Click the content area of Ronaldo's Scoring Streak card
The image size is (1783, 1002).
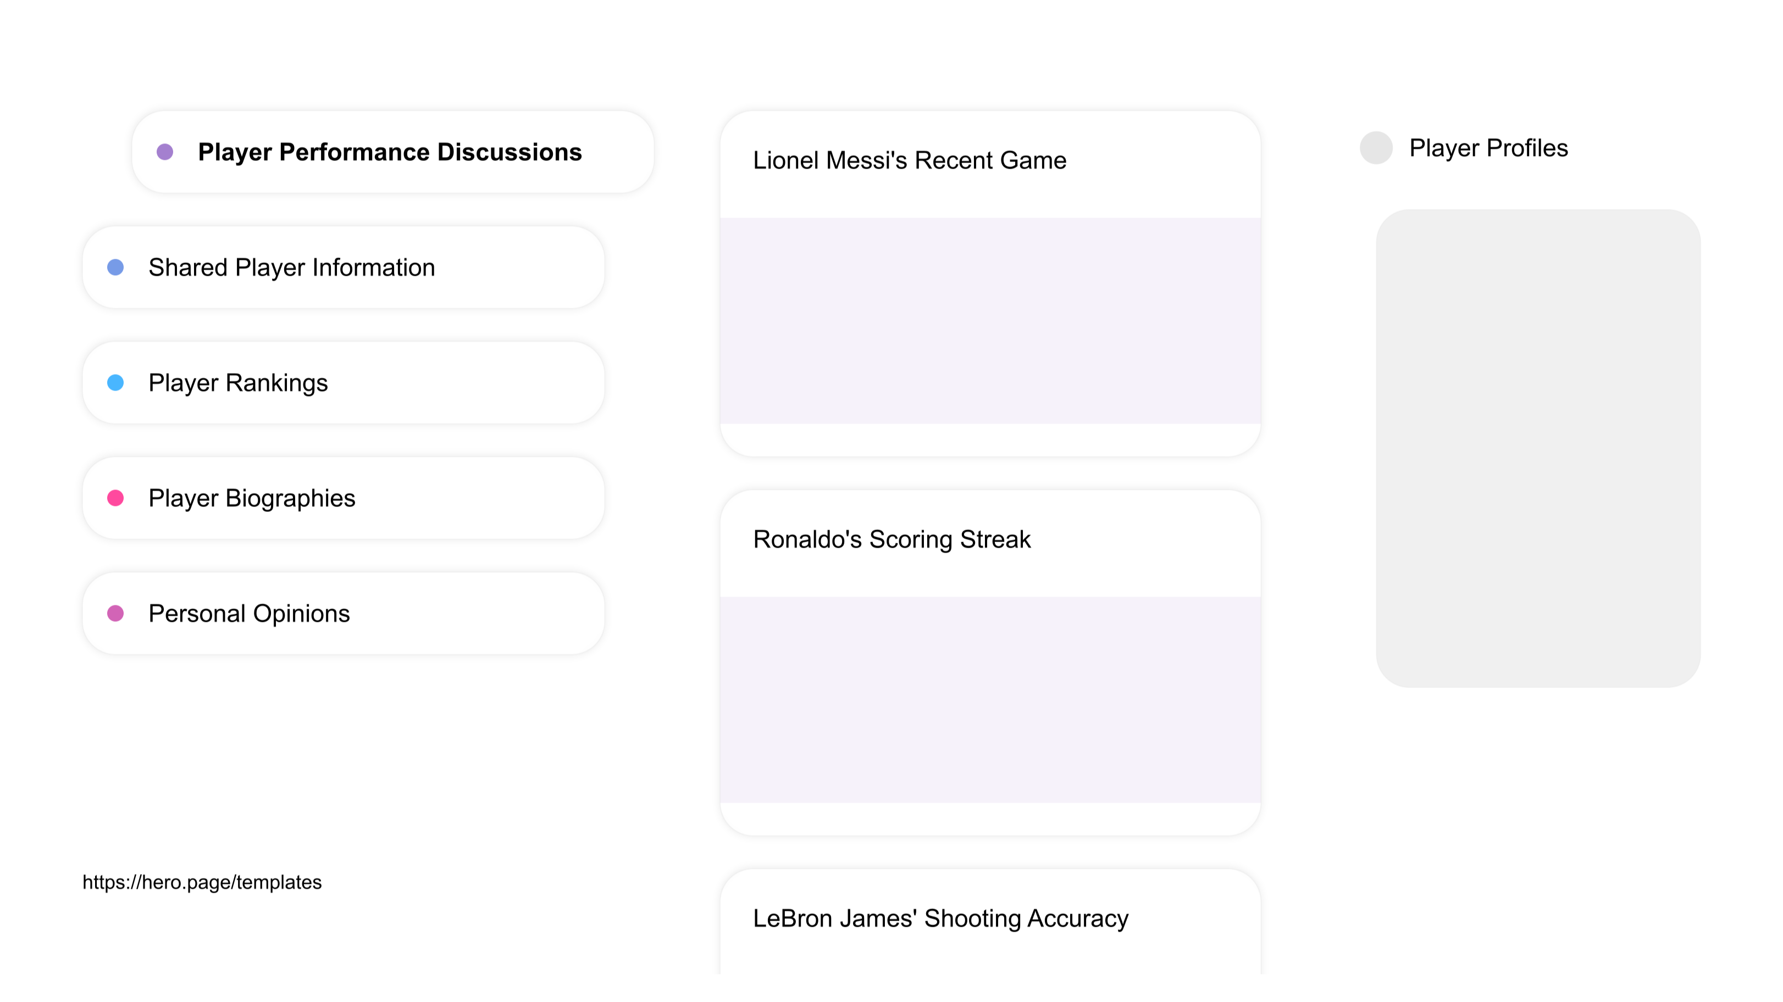[990, 700]
